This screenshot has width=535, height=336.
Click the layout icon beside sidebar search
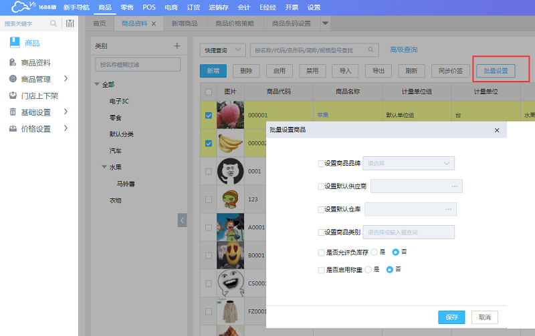pos(70,23)
